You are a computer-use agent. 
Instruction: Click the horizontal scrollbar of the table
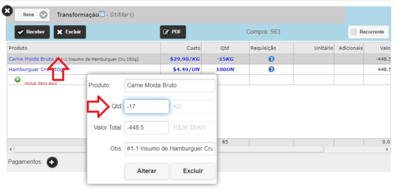point(169,149)
